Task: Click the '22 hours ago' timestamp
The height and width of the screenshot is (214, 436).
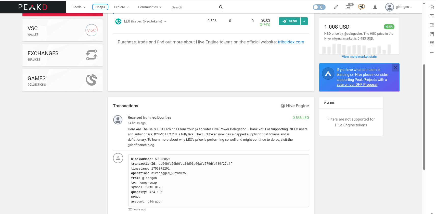Action: 137,209
